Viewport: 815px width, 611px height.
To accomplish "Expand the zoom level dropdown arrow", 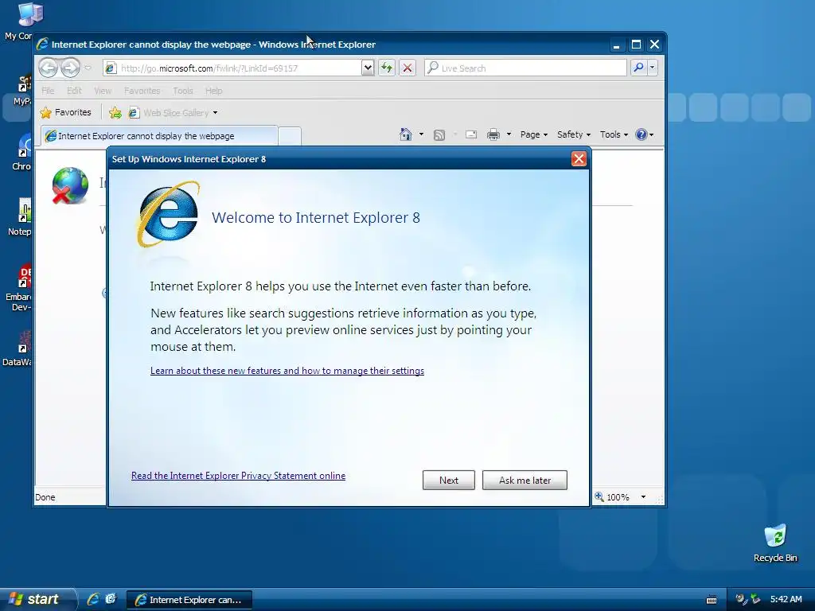I will (643, 497).
